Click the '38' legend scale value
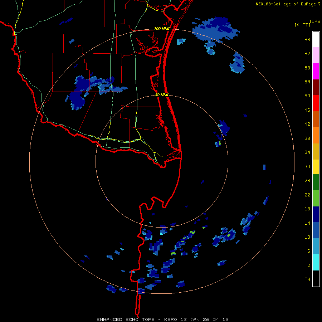 pos(307,138)
